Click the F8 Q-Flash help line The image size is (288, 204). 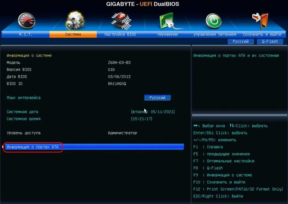click(x=208, y=168)
